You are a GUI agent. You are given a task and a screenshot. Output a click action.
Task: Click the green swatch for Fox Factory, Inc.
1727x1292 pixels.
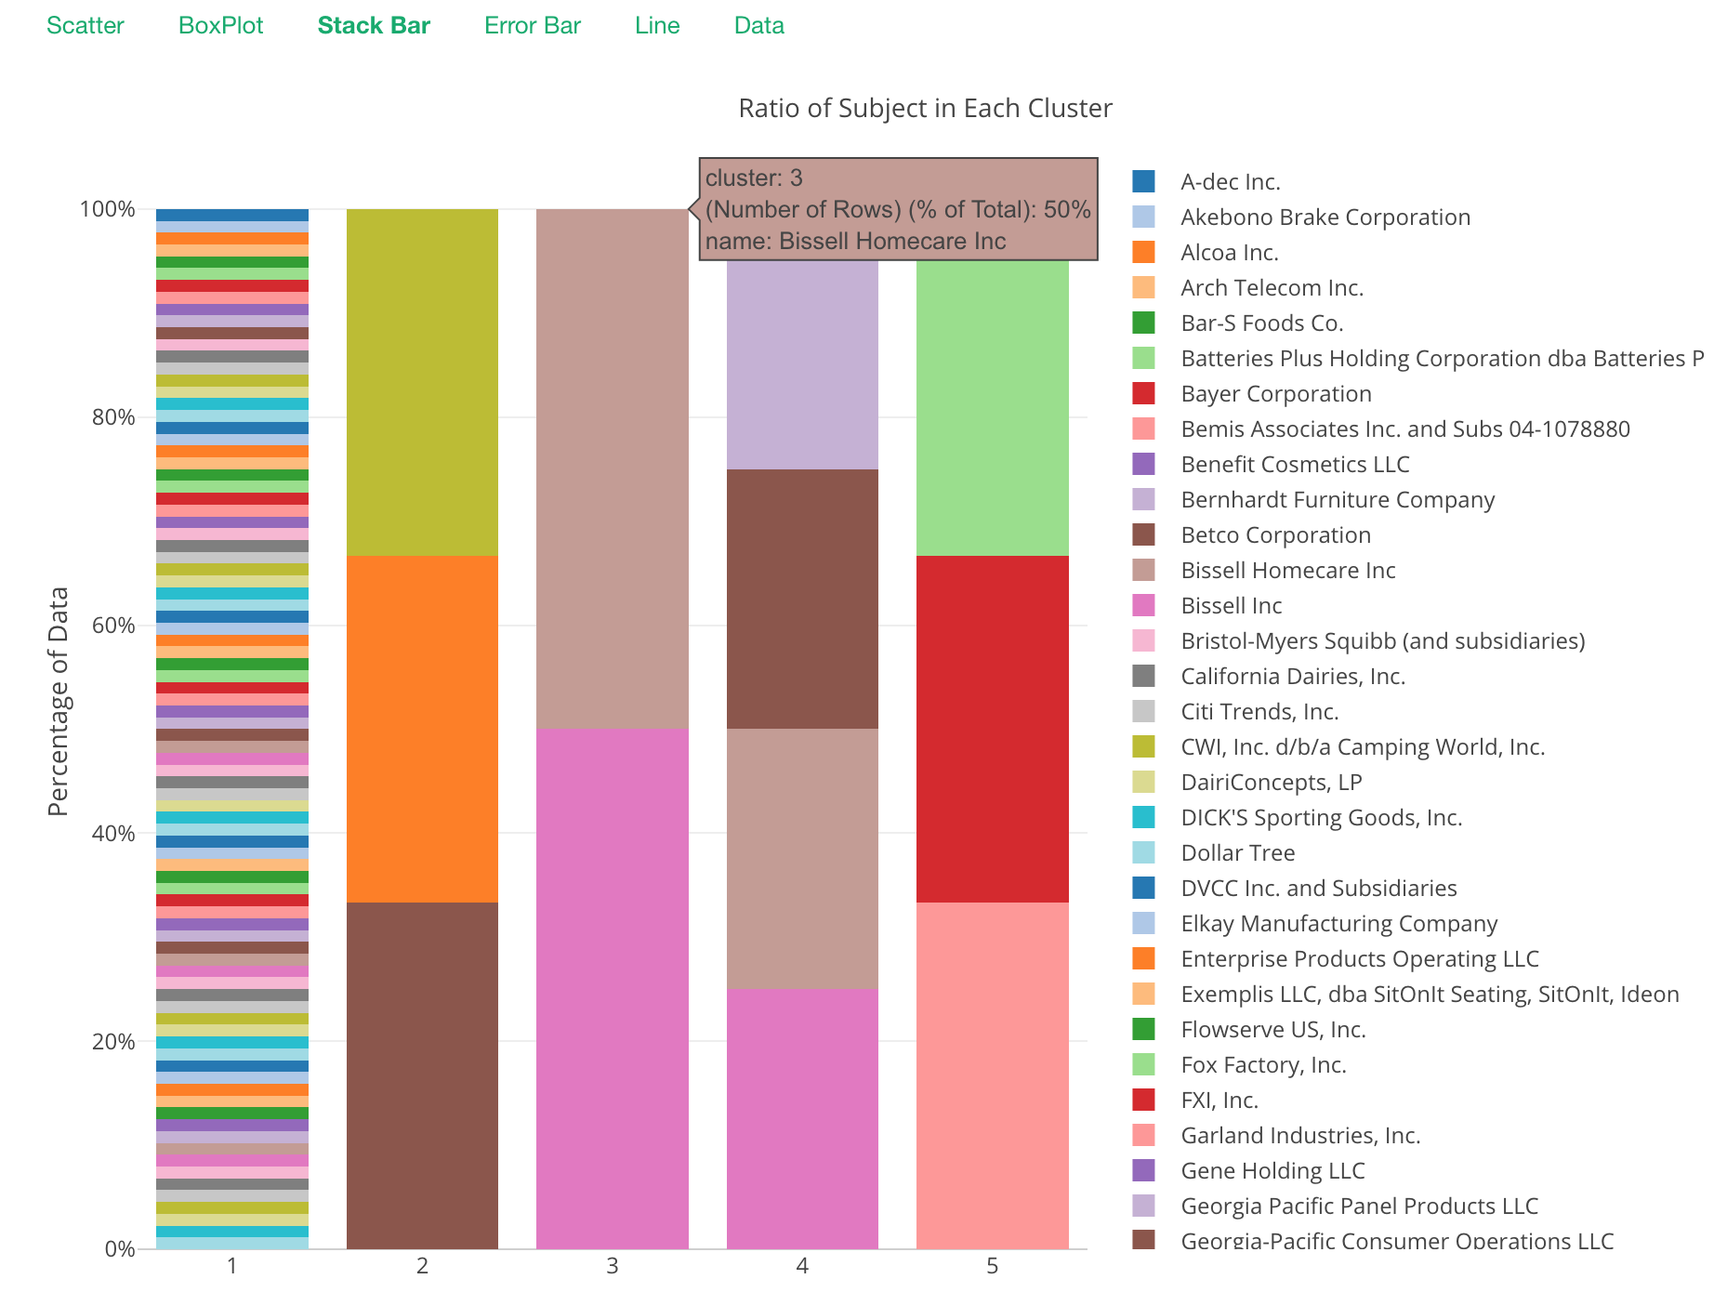tap(1143, 1064)
